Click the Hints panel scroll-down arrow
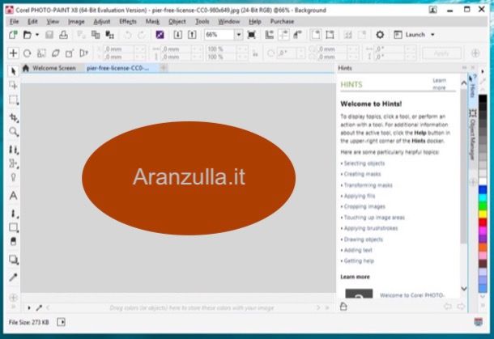The height and width of the screenshot is (339, 494). [x=464, y=288]
